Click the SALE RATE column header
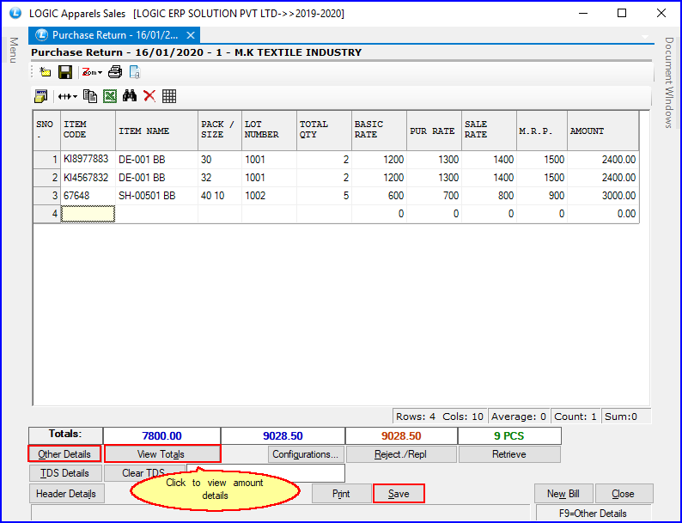 489,131
